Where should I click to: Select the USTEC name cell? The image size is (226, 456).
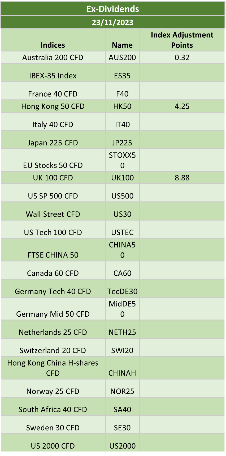click(x=122, y=229)
